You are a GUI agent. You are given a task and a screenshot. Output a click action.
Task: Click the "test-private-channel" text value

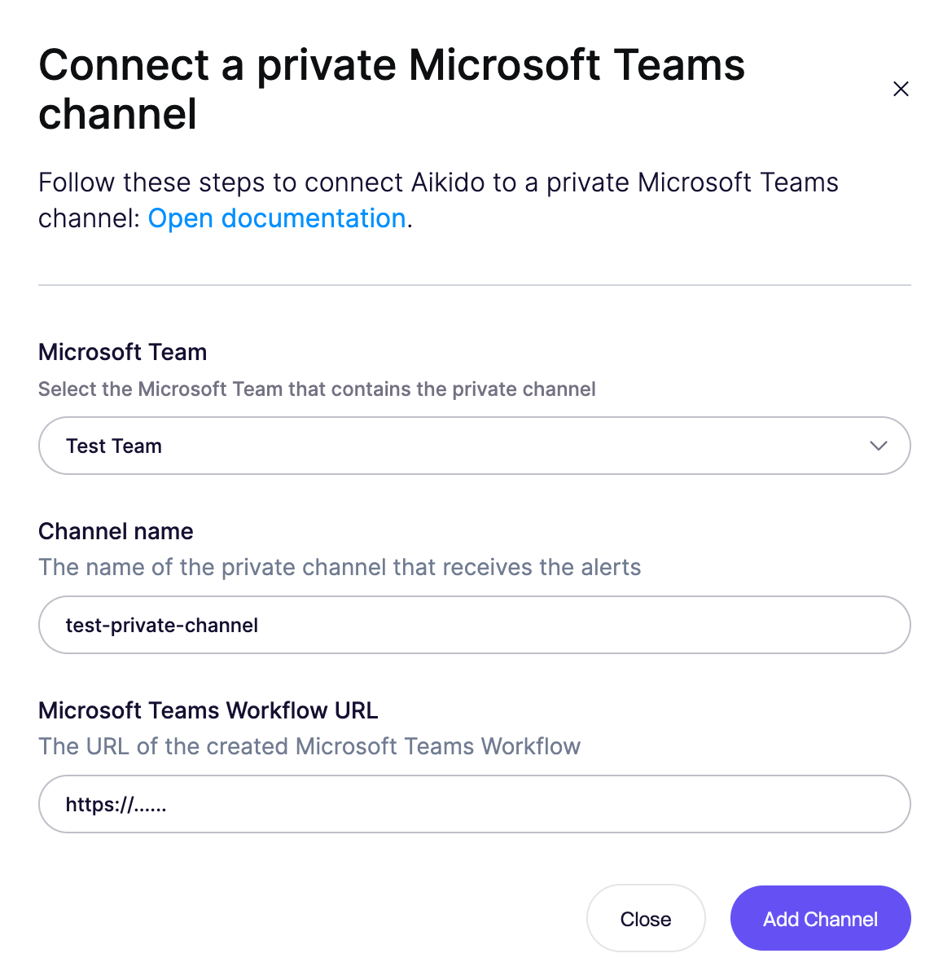click(162, 626)
